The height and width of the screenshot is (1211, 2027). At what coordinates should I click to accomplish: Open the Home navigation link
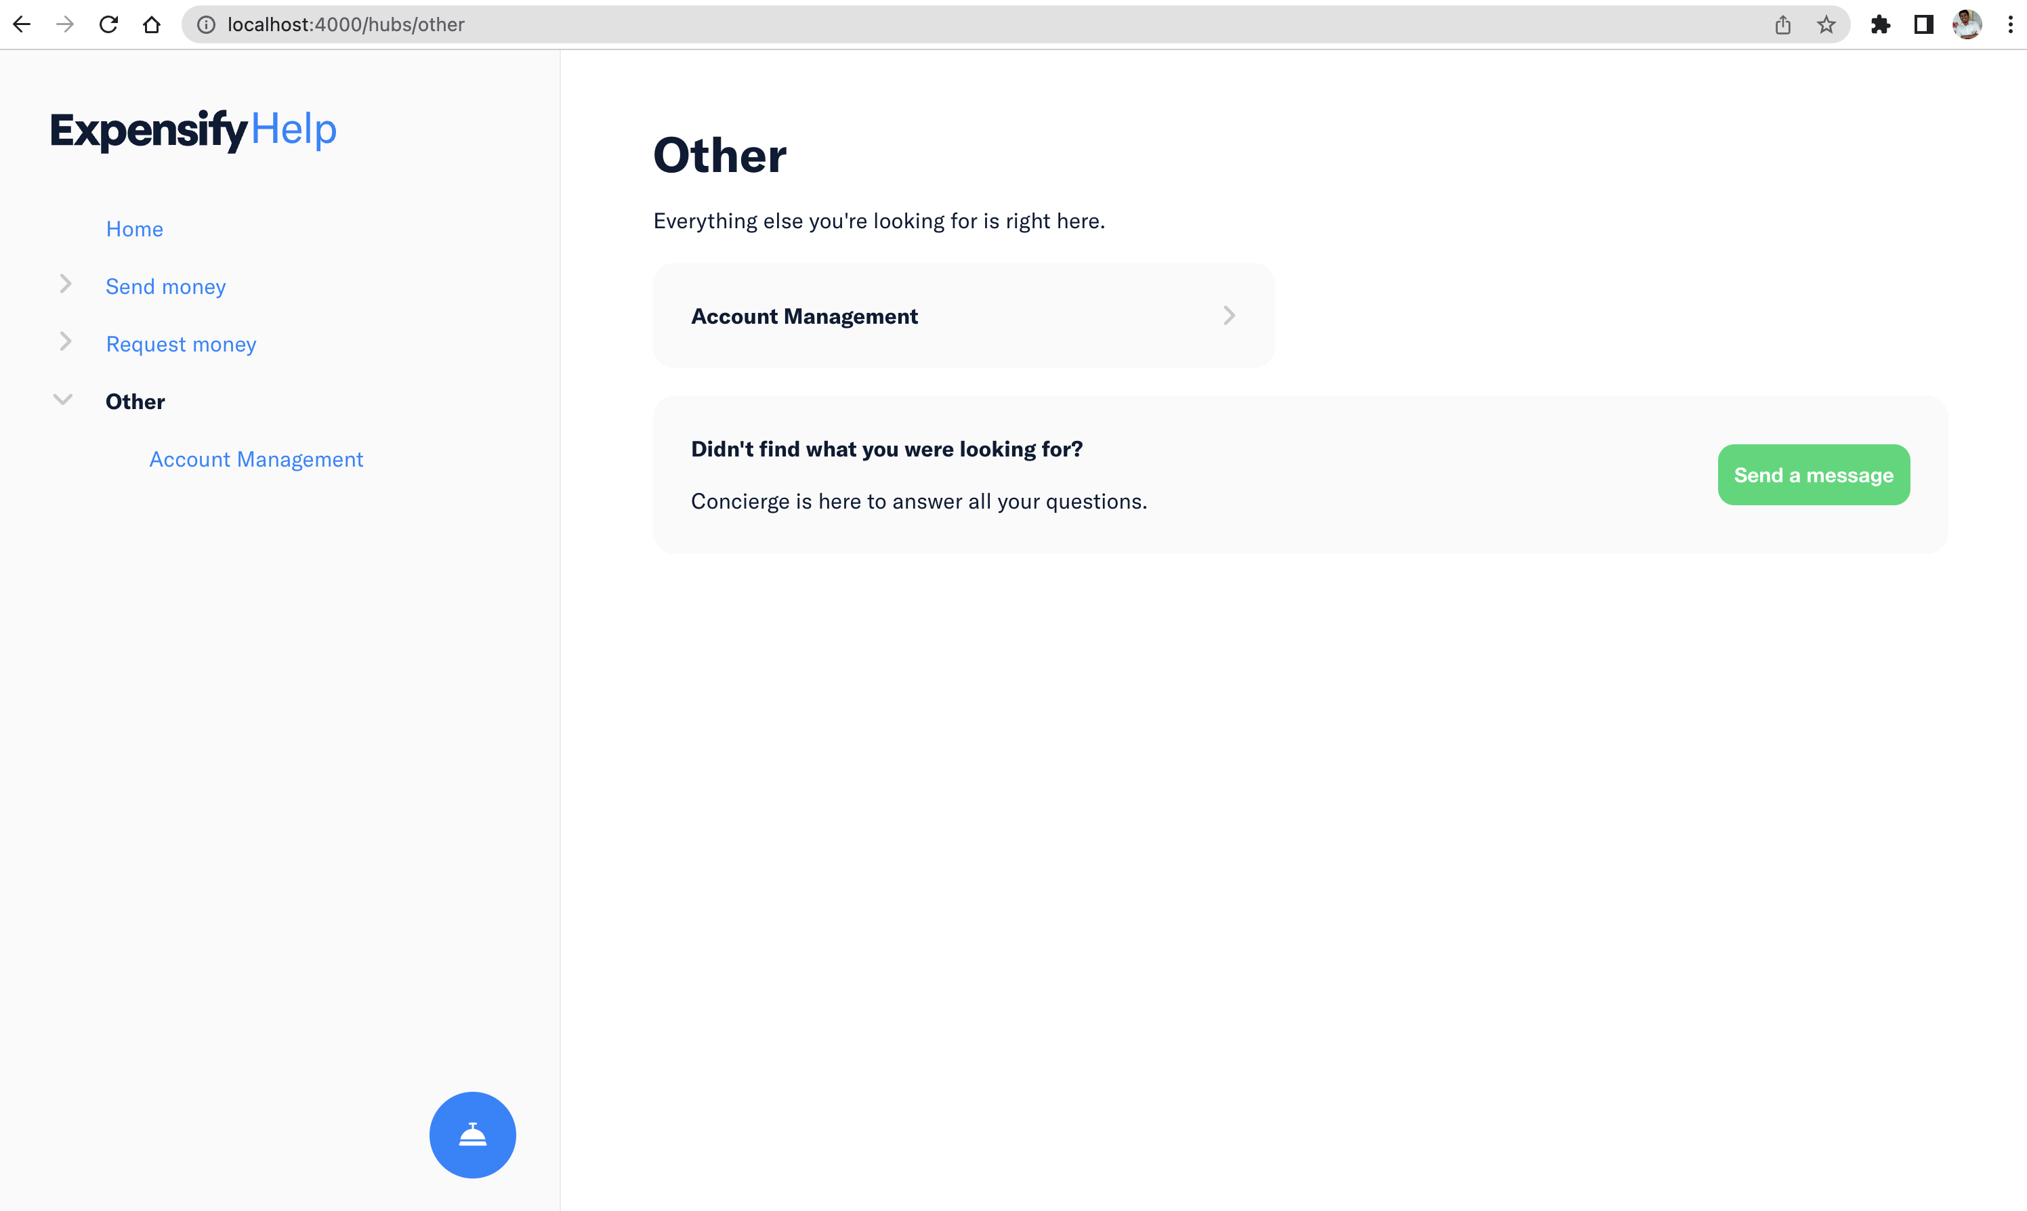[x=135, y=230]
